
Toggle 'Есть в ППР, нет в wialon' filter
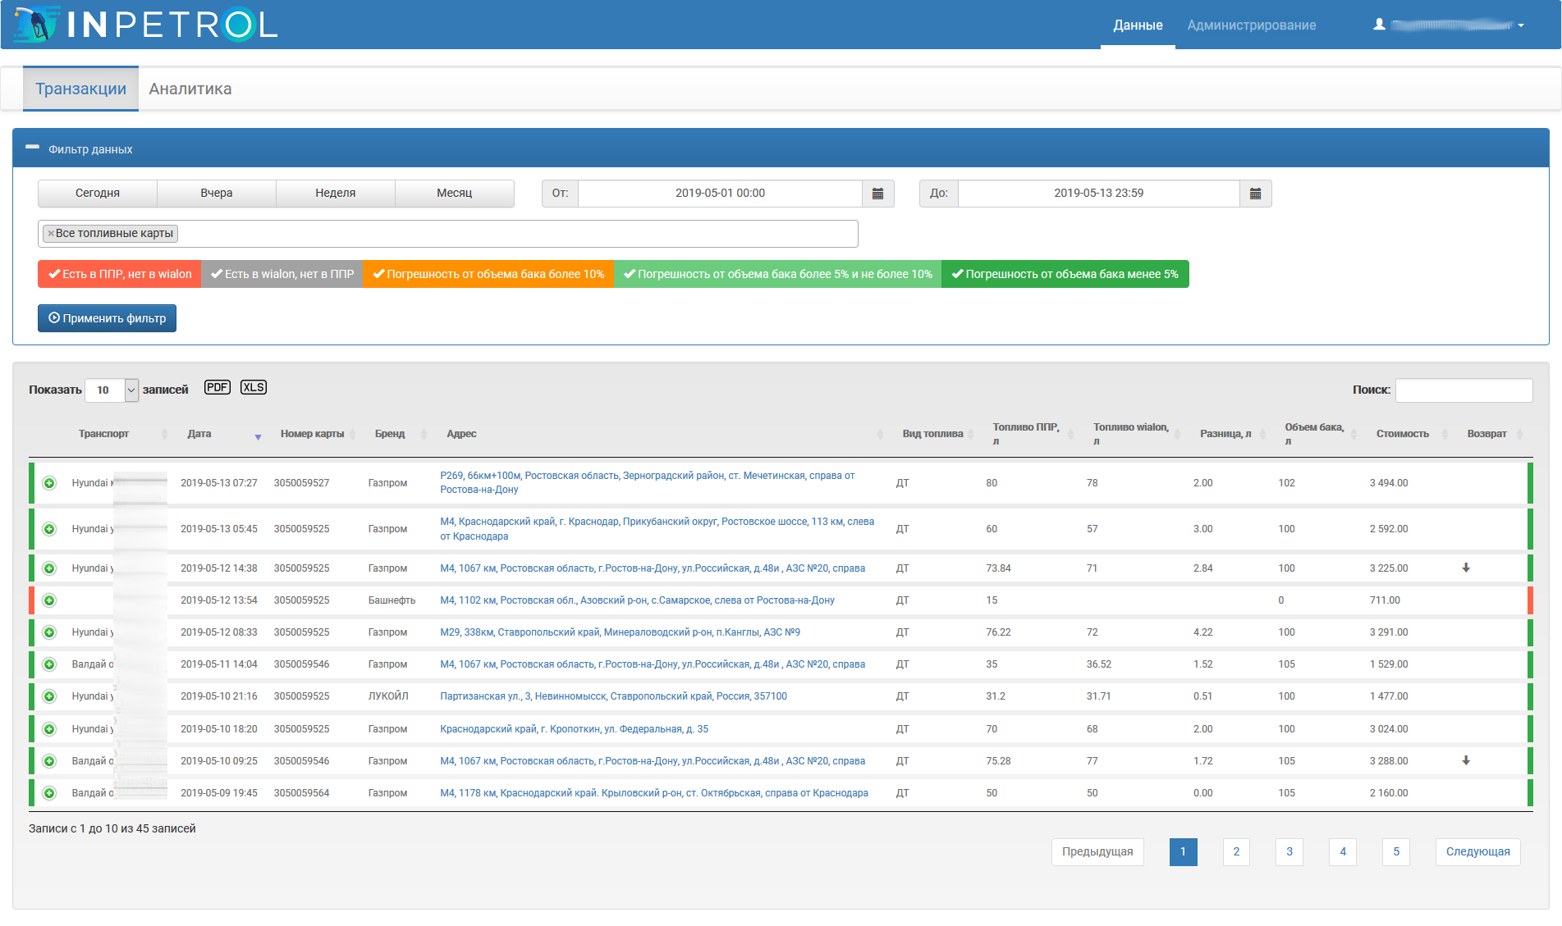120,274
